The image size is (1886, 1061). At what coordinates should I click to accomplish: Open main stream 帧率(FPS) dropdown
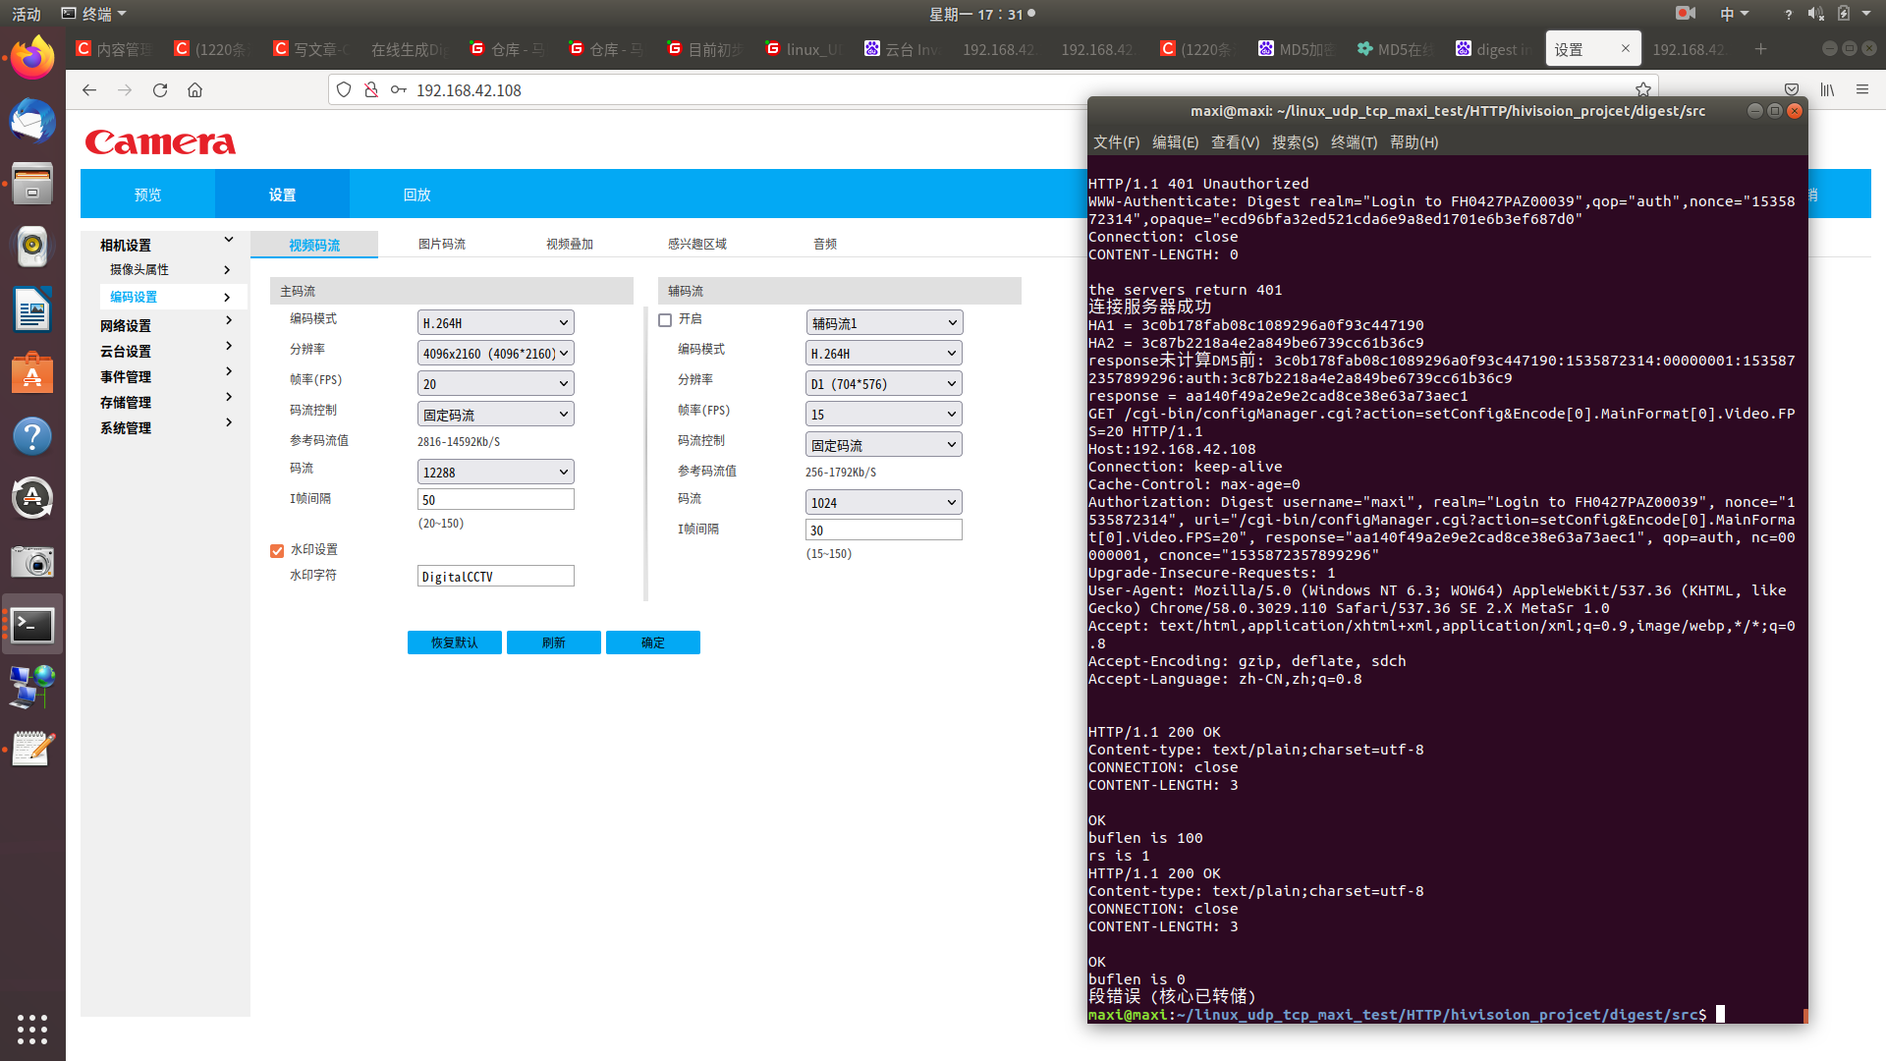[495, 384]
